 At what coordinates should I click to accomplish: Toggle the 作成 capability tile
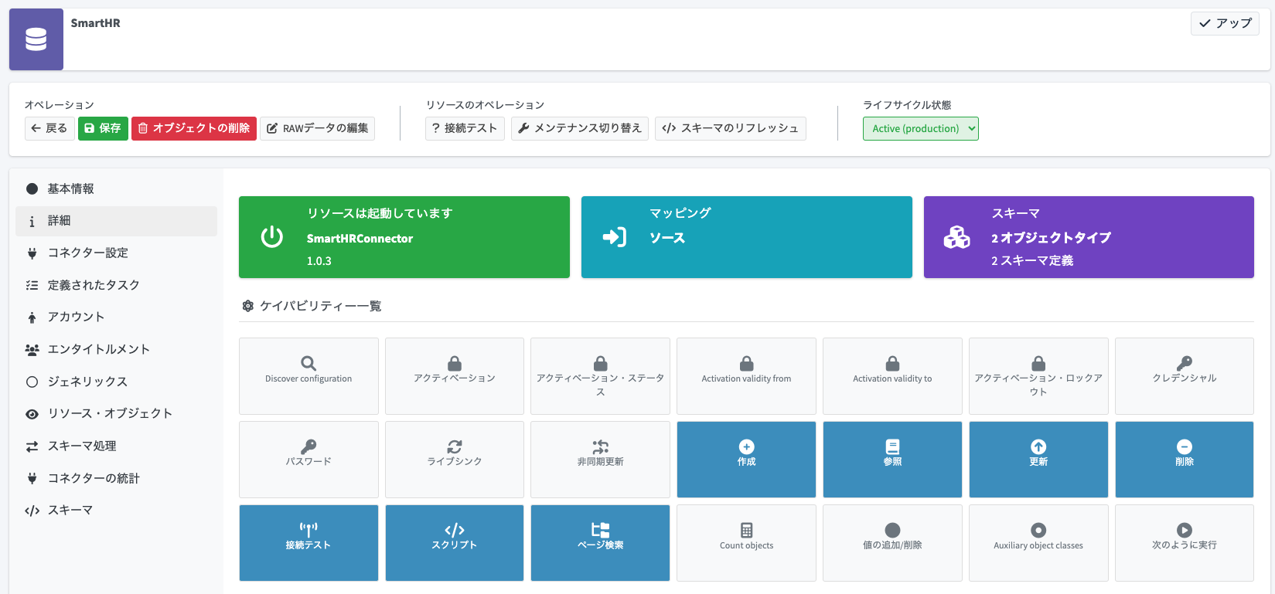click(746, 460)
